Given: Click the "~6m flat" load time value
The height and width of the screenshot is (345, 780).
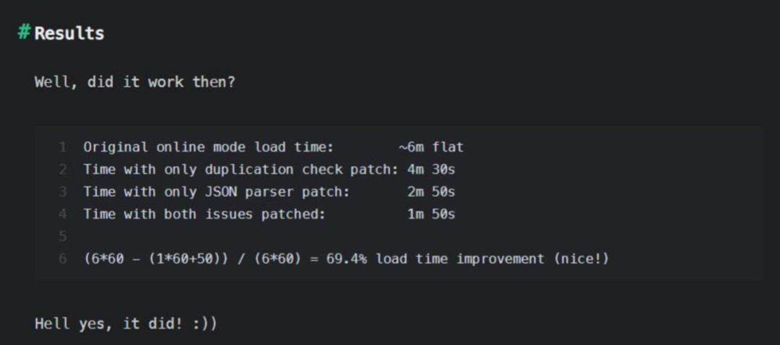Looking at the screenshot, I should 430,147.
